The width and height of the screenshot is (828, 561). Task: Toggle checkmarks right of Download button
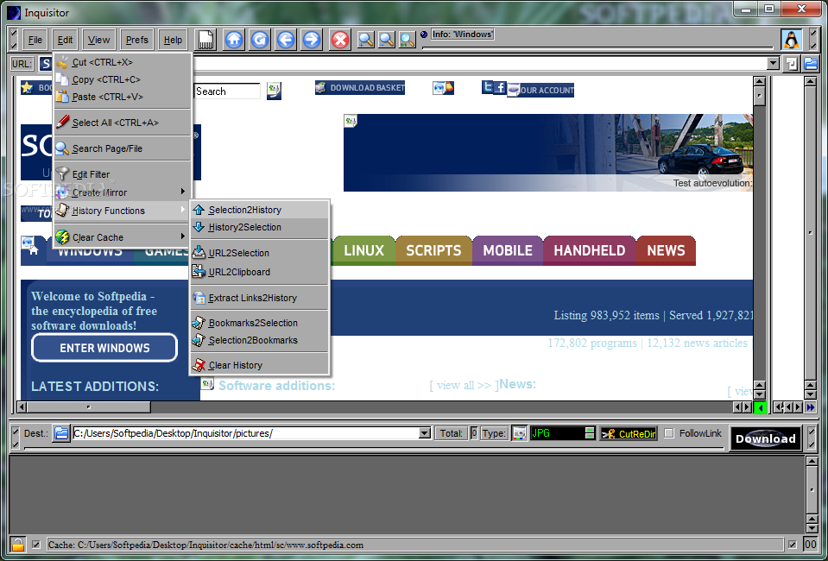tap(812, 437)
